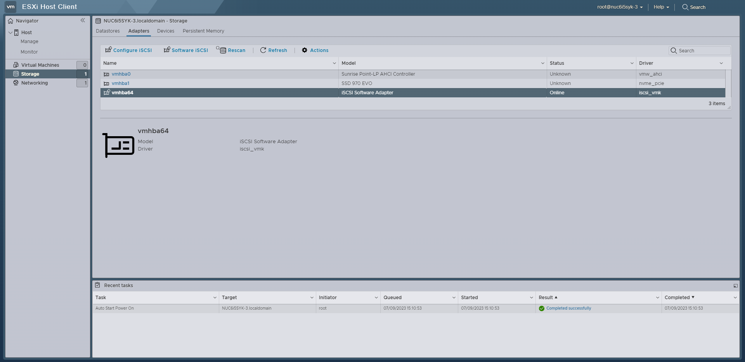Click the adapters table Search field
Screen dimensions: 745x362
click(x=703, y=51)
